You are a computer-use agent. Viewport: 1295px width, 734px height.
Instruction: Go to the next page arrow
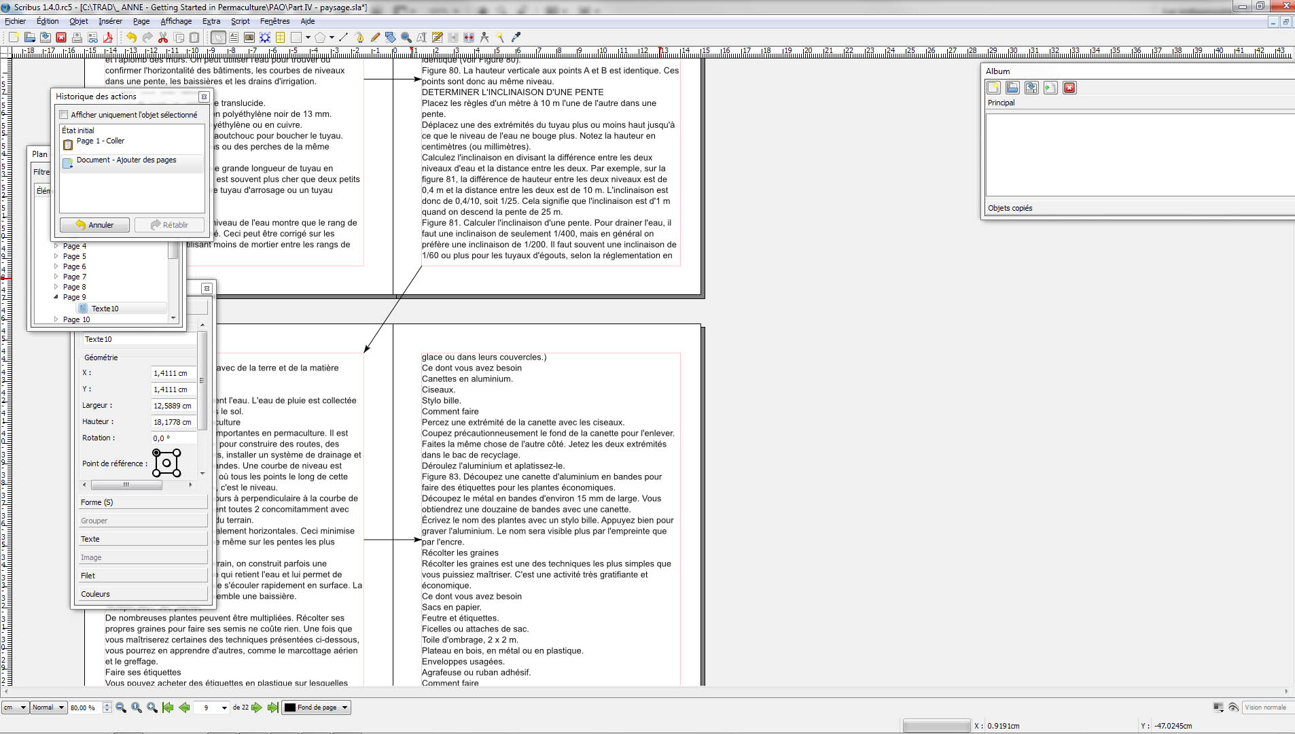point(257,707)
